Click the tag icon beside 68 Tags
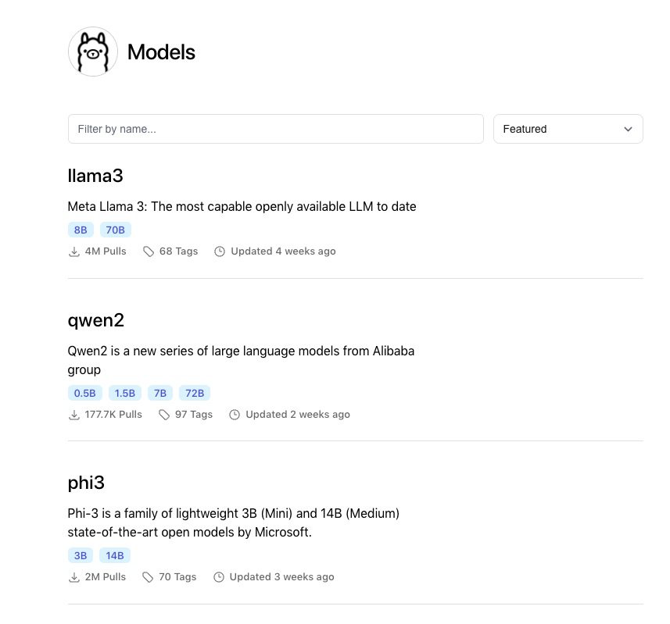This screenshot has width=670, height=624. coord(149,251)
